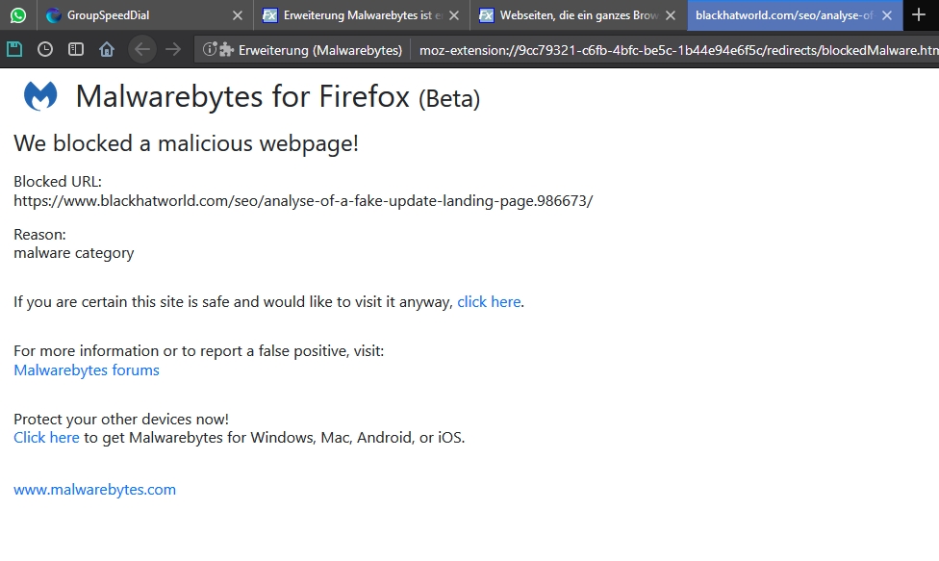Visit the www.malwarebytes.com link
Viewport: 939px width, 561px height.
[94, 490]
